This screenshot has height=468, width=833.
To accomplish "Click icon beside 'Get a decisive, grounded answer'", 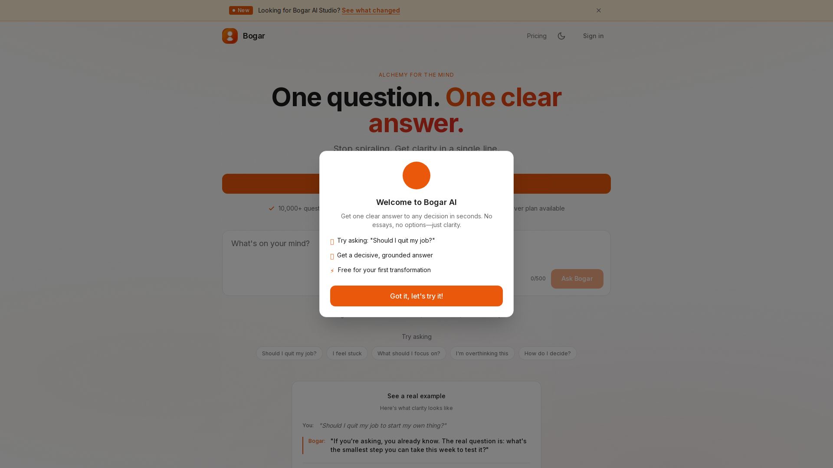I will click(x=332, y=256).
